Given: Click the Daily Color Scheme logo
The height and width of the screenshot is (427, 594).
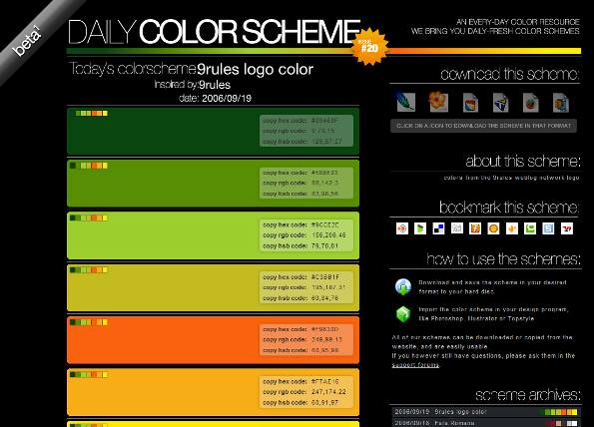Looking at the screenshot, I should tap(214, 32).
